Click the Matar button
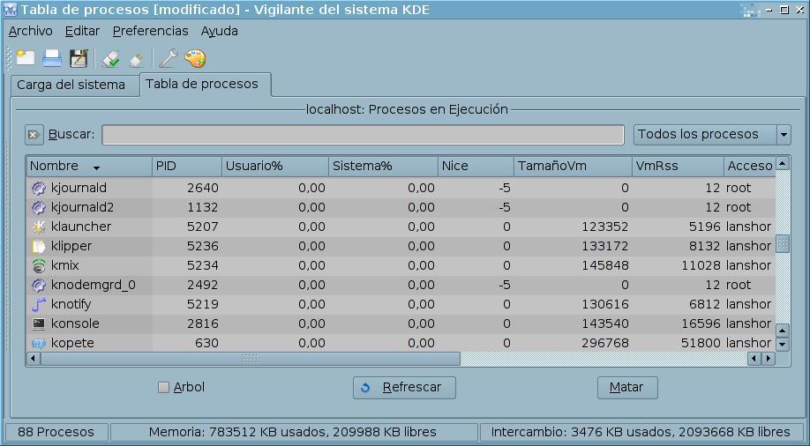810x446 pixels. (x=627, y=388)
